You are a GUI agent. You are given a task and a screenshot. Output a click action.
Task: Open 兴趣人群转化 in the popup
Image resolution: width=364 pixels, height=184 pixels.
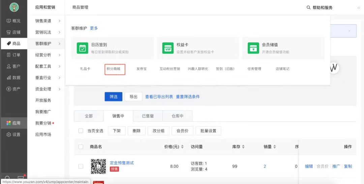pyautogui.click(x=198, y=68)
